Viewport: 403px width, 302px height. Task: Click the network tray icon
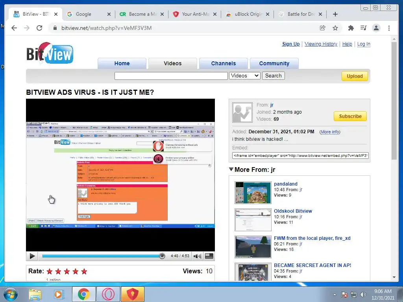click(x=354, y=295)
